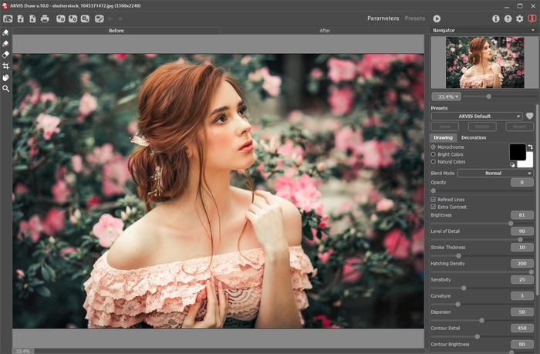This screenshot has width=540, height=354.
Task: Open program info icon
Action: click(x=495, y=19)
